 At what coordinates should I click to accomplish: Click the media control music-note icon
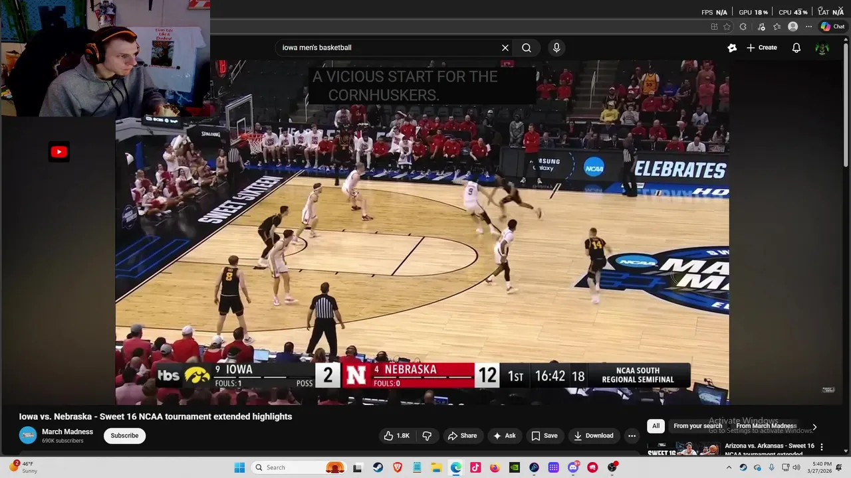coord(761,27)
